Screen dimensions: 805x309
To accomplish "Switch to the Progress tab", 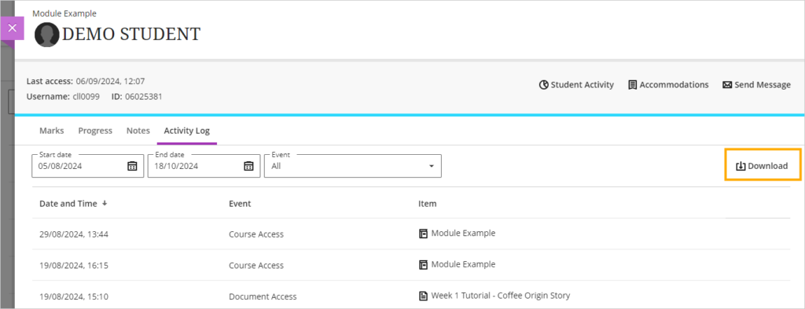I will click(95, 131).
